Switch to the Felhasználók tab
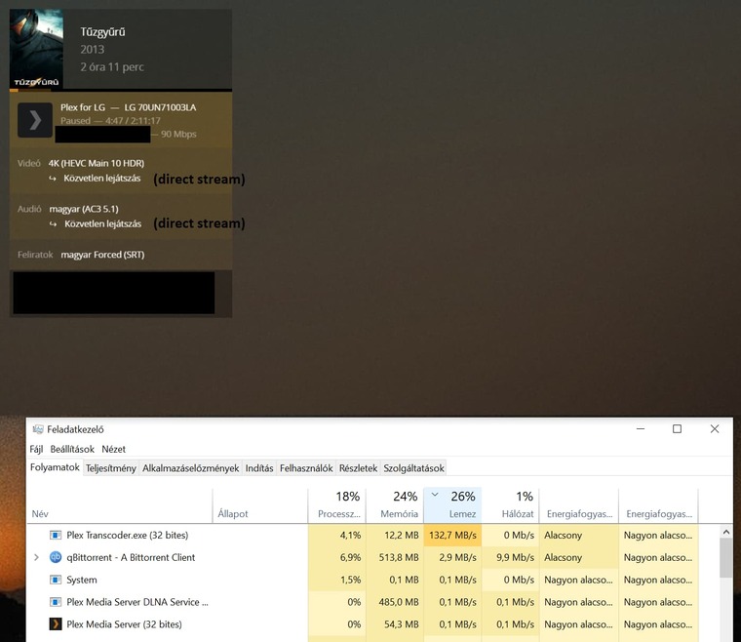The height and width of the screenshot is (642, 741). (x=306, y=468)
